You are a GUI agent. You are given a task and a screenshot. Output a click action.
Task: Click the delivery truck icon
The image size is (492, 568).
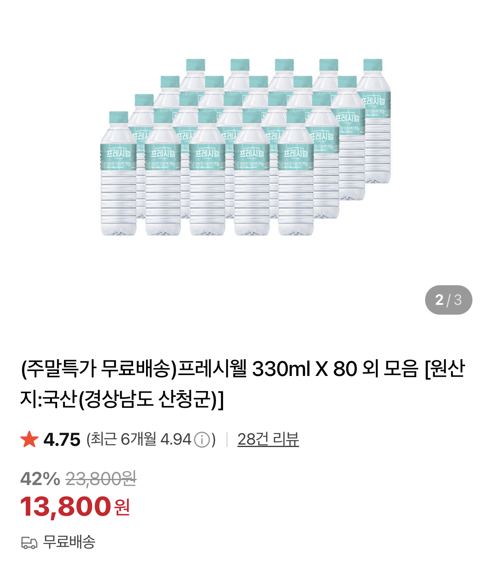point(29,543)
